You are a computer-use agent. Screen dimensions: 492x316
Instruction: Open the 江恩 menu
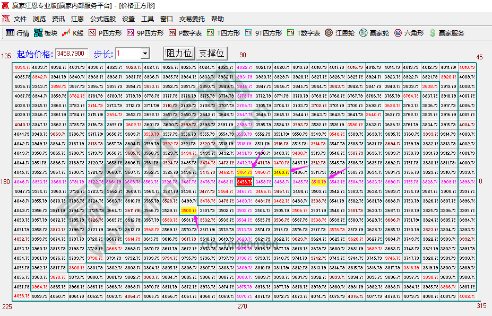(x=77, y=19)
